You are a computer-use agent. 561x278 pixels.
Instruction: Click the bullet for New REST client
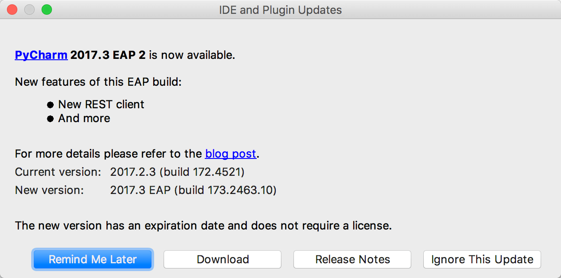(x=51, y=104)
